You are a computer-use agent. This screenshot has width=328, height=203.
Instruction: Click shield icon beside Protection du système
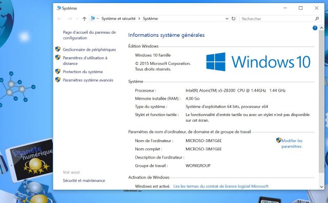coord(58,72)
